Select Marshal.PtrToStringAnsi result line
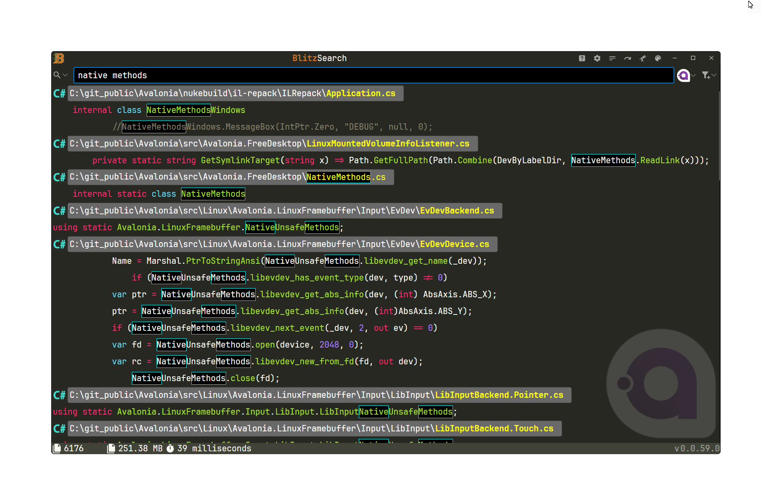The height and width of the screenshot is (502, 767). pyautogui.click(x=300, y=261)
